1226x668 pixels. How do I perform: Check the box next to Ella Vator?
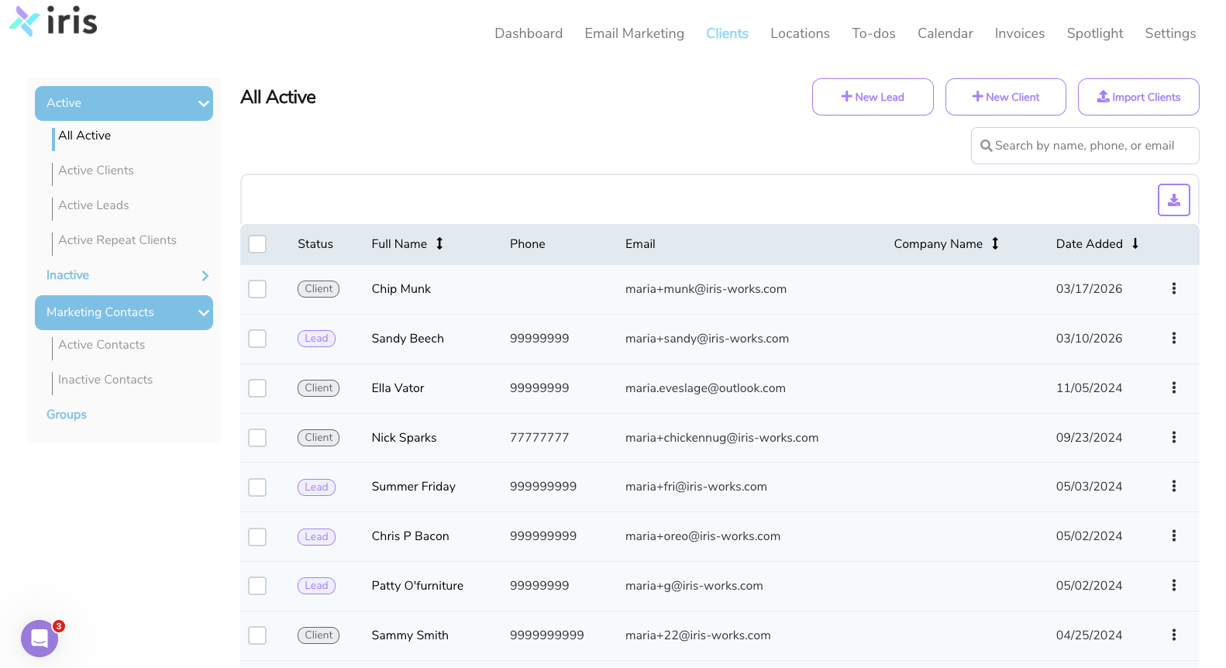coord(257,388)
